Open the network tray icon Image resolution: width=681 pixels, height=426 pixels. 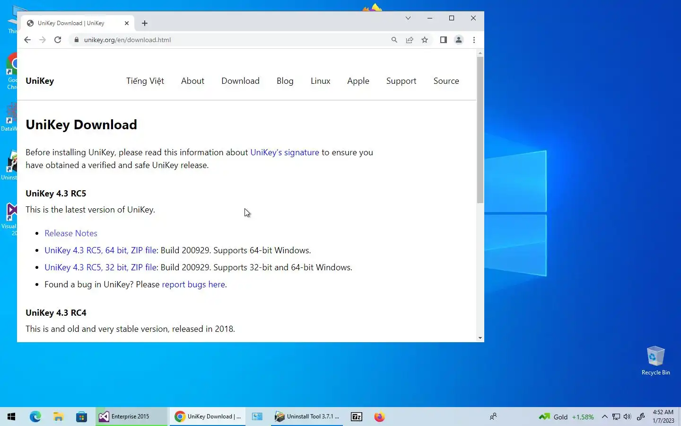click(616, 417)
